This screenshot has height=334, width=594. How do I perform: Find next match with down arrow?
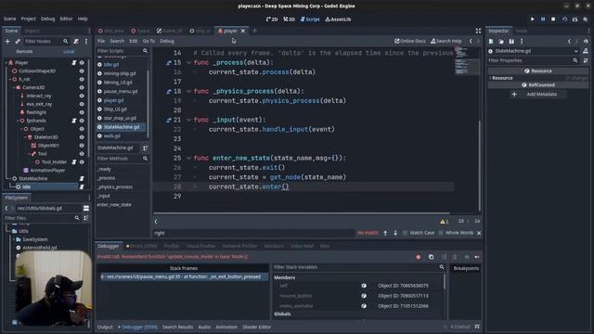(x=395, y=233)
